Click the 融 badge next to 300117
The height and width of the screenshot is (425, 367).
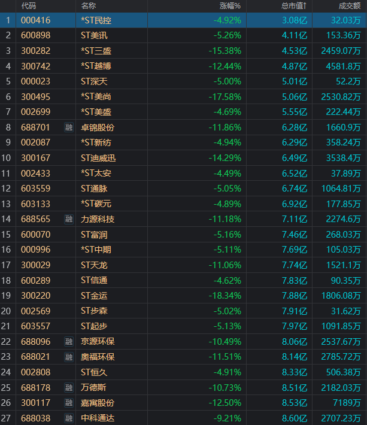[x=69, y=403]
